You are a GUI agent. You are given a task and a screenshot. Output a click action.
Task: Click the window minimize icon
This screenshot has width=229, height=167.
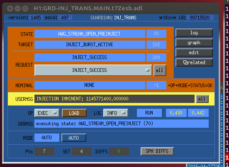(18, 9)
